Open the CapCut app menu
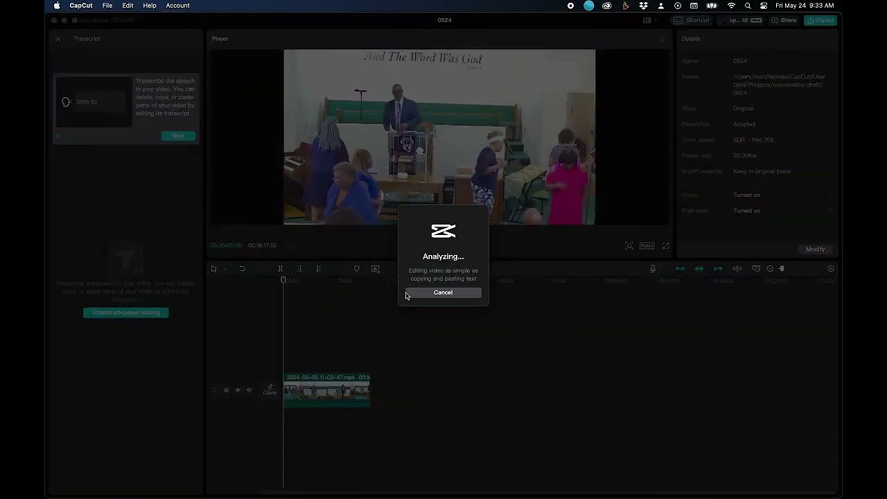This screenshot has width=887, height=499. [x=81, y=6]
